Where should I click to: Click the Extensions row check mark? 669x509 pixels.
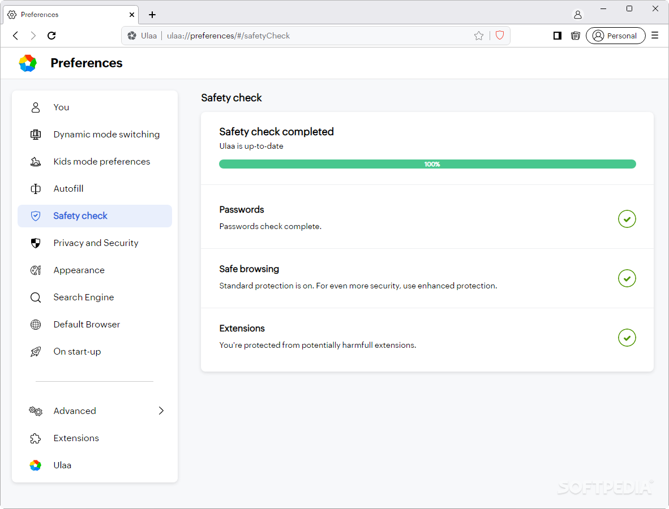tap(627, 338)
